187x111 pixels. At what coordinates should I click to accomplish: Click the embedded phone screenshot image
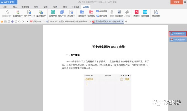(108, 93)
